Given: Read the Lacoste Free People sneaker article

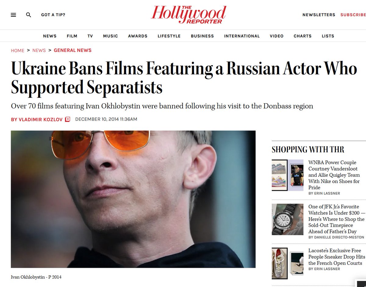Looking at the screenshot, I should click(x=337, y=257).
